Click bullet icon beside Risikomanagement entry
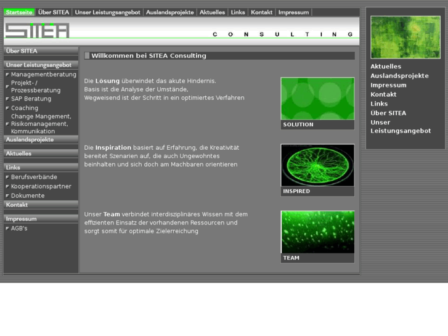The image size is (448, 336). pyautogui.click(x=7, y=124)
